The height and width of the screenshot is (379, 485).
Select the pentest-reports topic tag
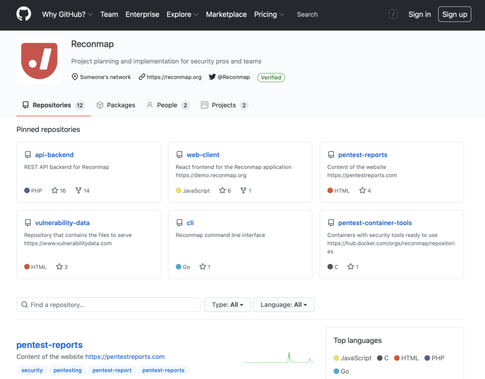[x=163, y=370]
